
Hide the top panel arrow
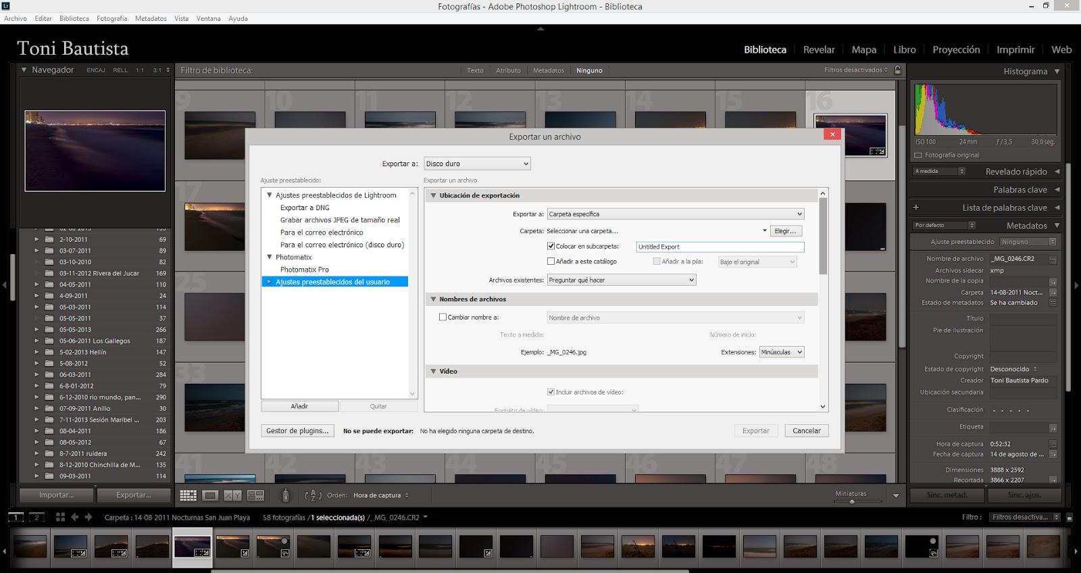pos(540,29)
